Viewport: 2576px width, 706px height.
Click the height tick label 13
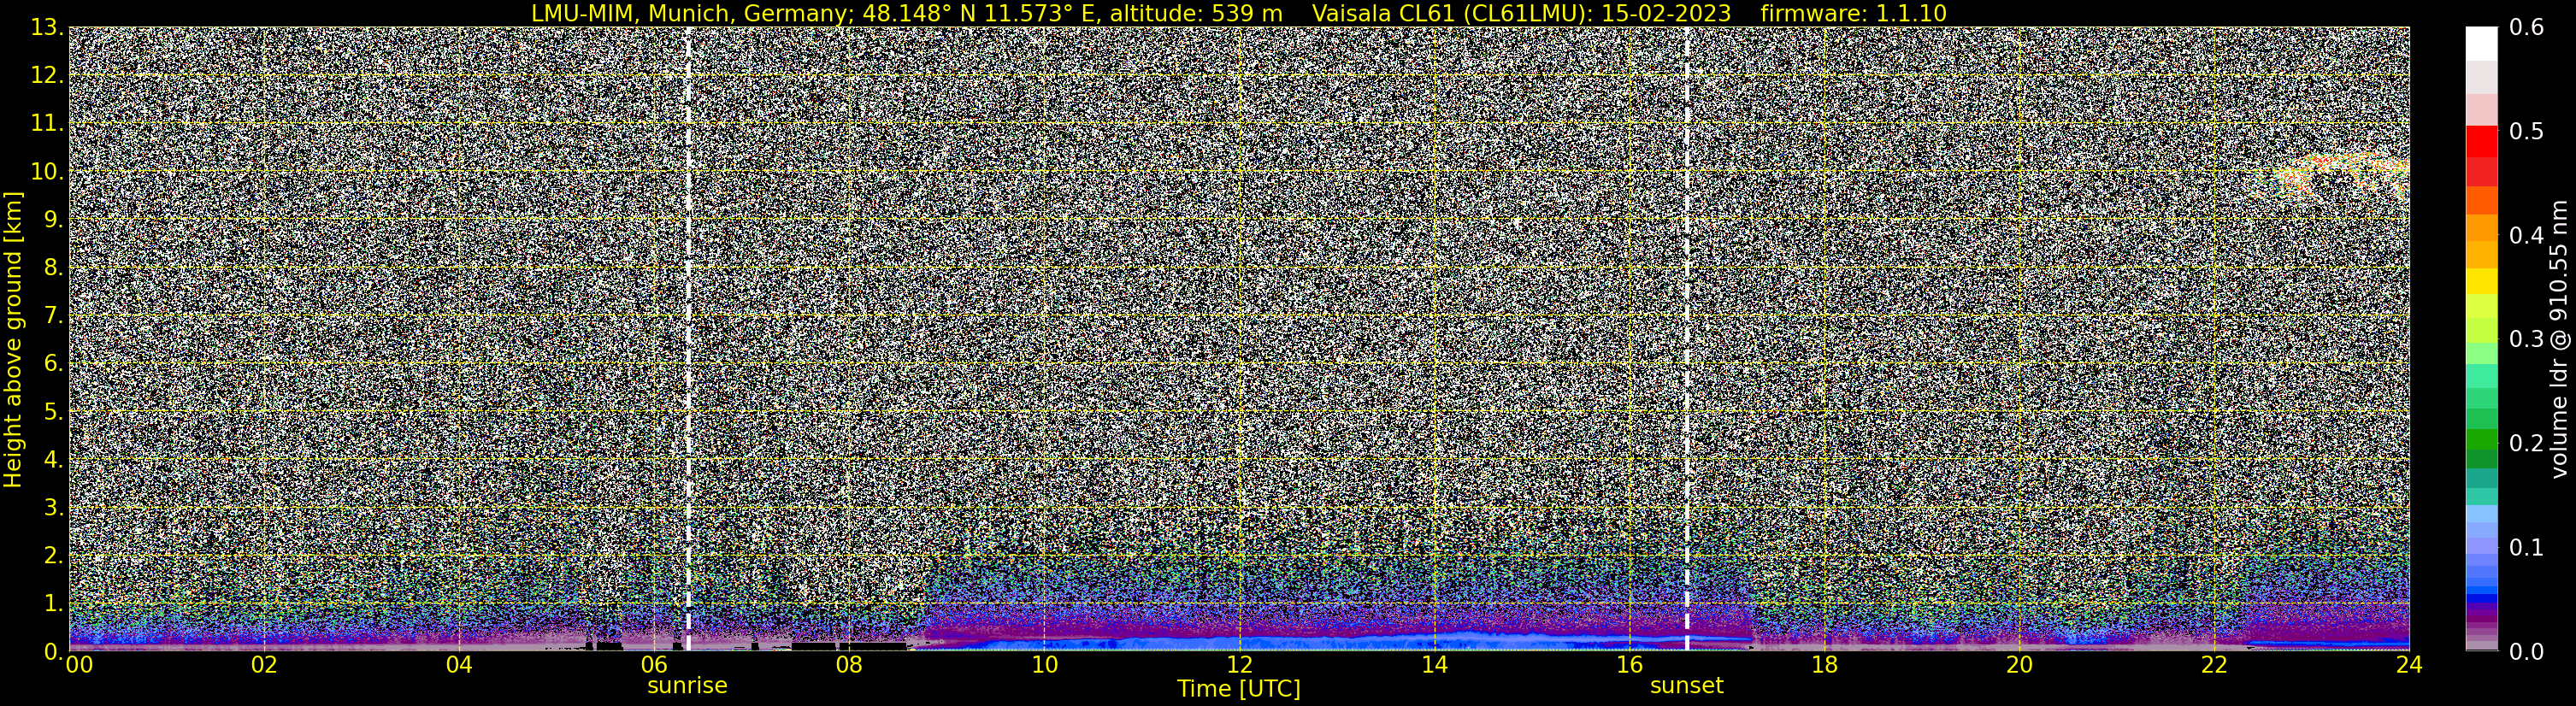point(47,27)
